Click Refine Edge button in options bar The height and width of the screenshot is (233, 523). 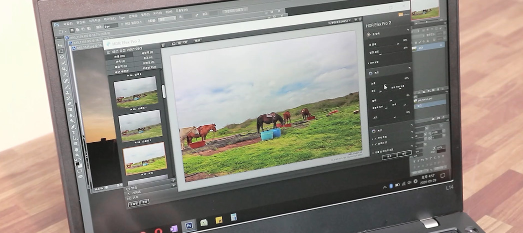coord(235,9)
